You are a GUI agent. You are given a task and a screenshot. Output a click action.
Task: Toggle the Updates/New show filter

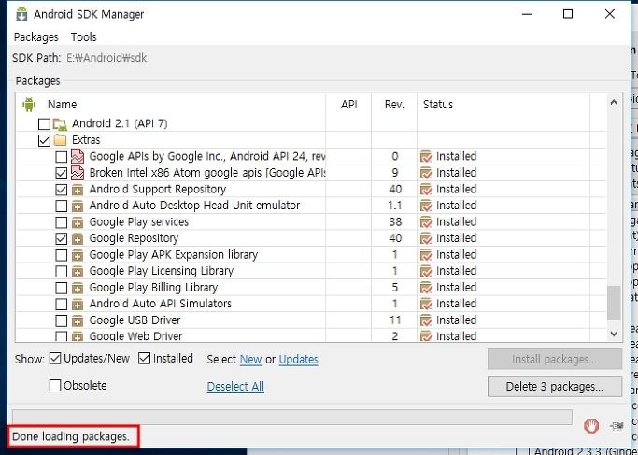pos(55,359)
